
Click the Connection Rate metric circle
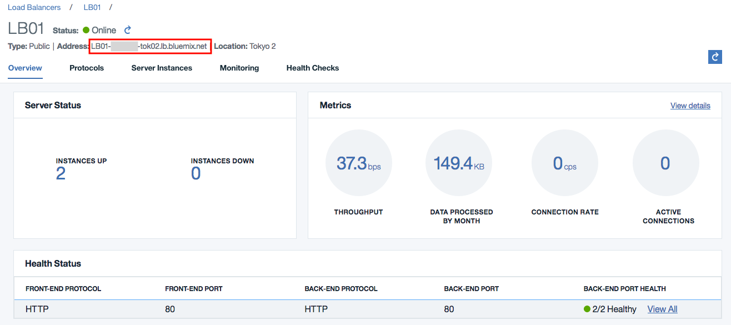564,162
